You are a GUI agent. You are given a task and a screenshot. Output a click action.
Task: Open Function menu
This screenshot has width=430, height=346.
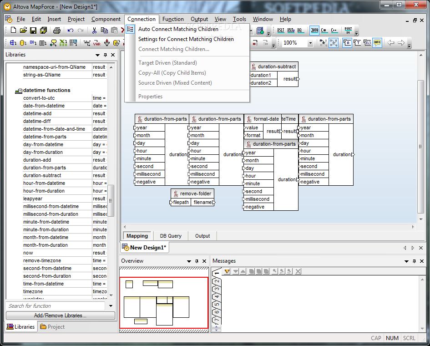[x=173, y=19]
